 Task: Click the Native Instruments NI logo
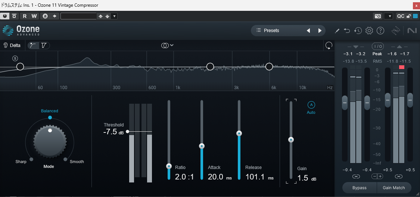pos(412,31)
